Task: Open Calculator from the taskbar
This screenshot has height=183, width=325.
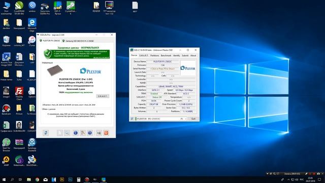Action: point(79,179)
